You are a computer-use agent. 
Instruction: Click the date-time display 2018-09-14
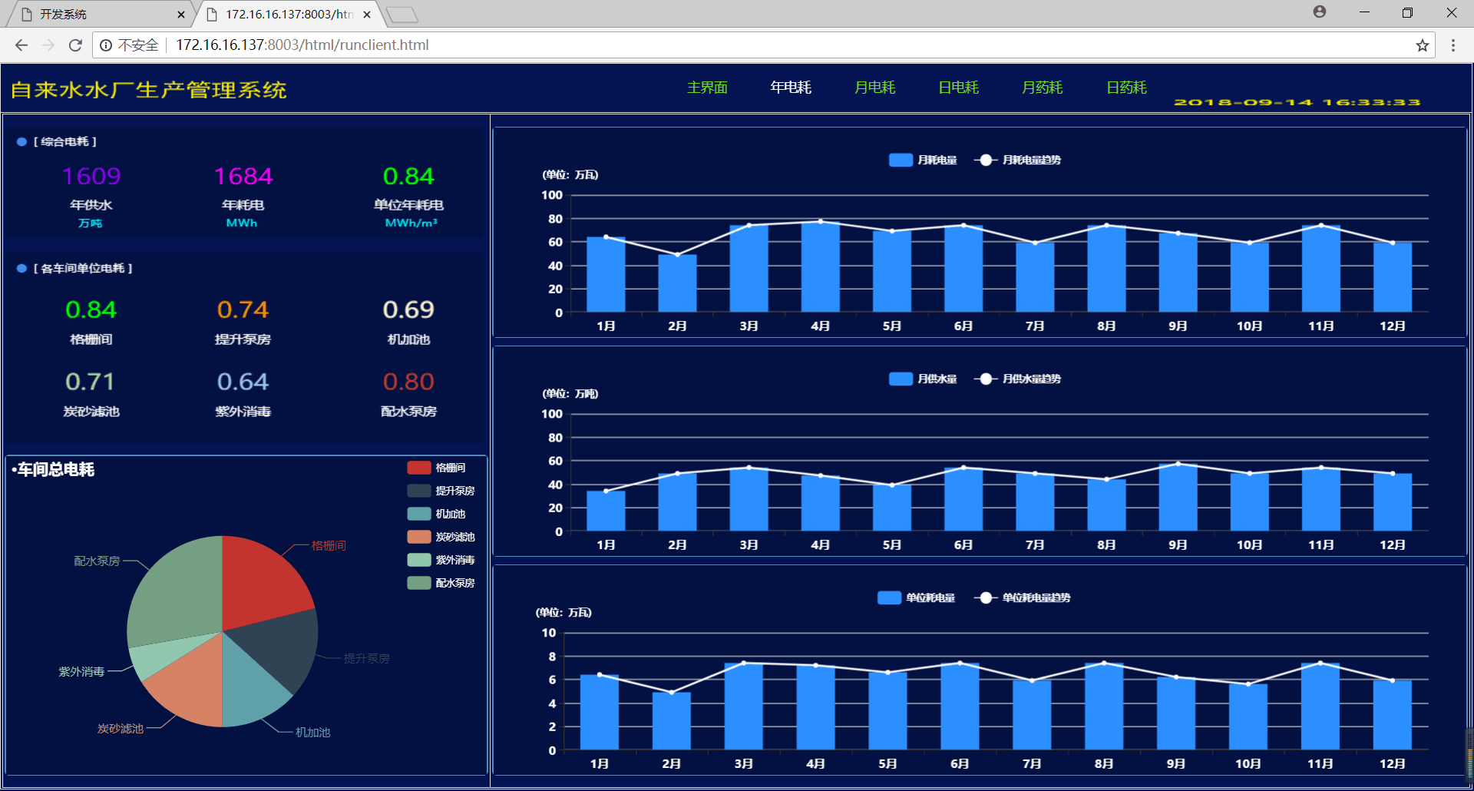coord(1297,102)
